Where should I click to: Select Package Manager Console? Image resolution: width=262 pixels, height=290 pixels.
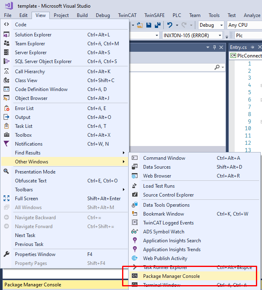point(194,276)
